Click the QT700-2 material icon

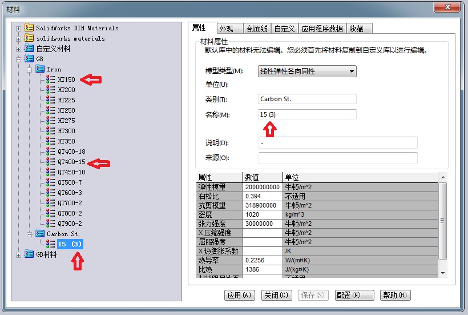pos(50,202)
